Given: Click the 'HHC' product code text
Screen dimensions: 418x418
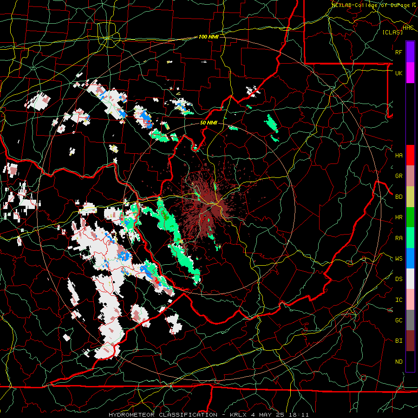Looking at the screenshot, I should point(408,28).
